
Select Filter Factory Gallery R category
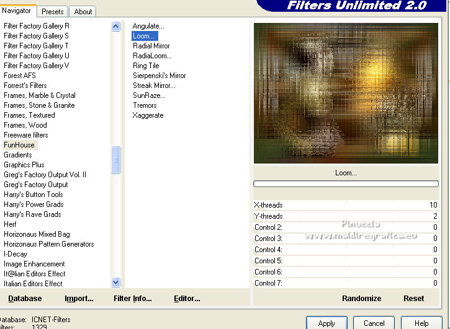click(37, 26)
